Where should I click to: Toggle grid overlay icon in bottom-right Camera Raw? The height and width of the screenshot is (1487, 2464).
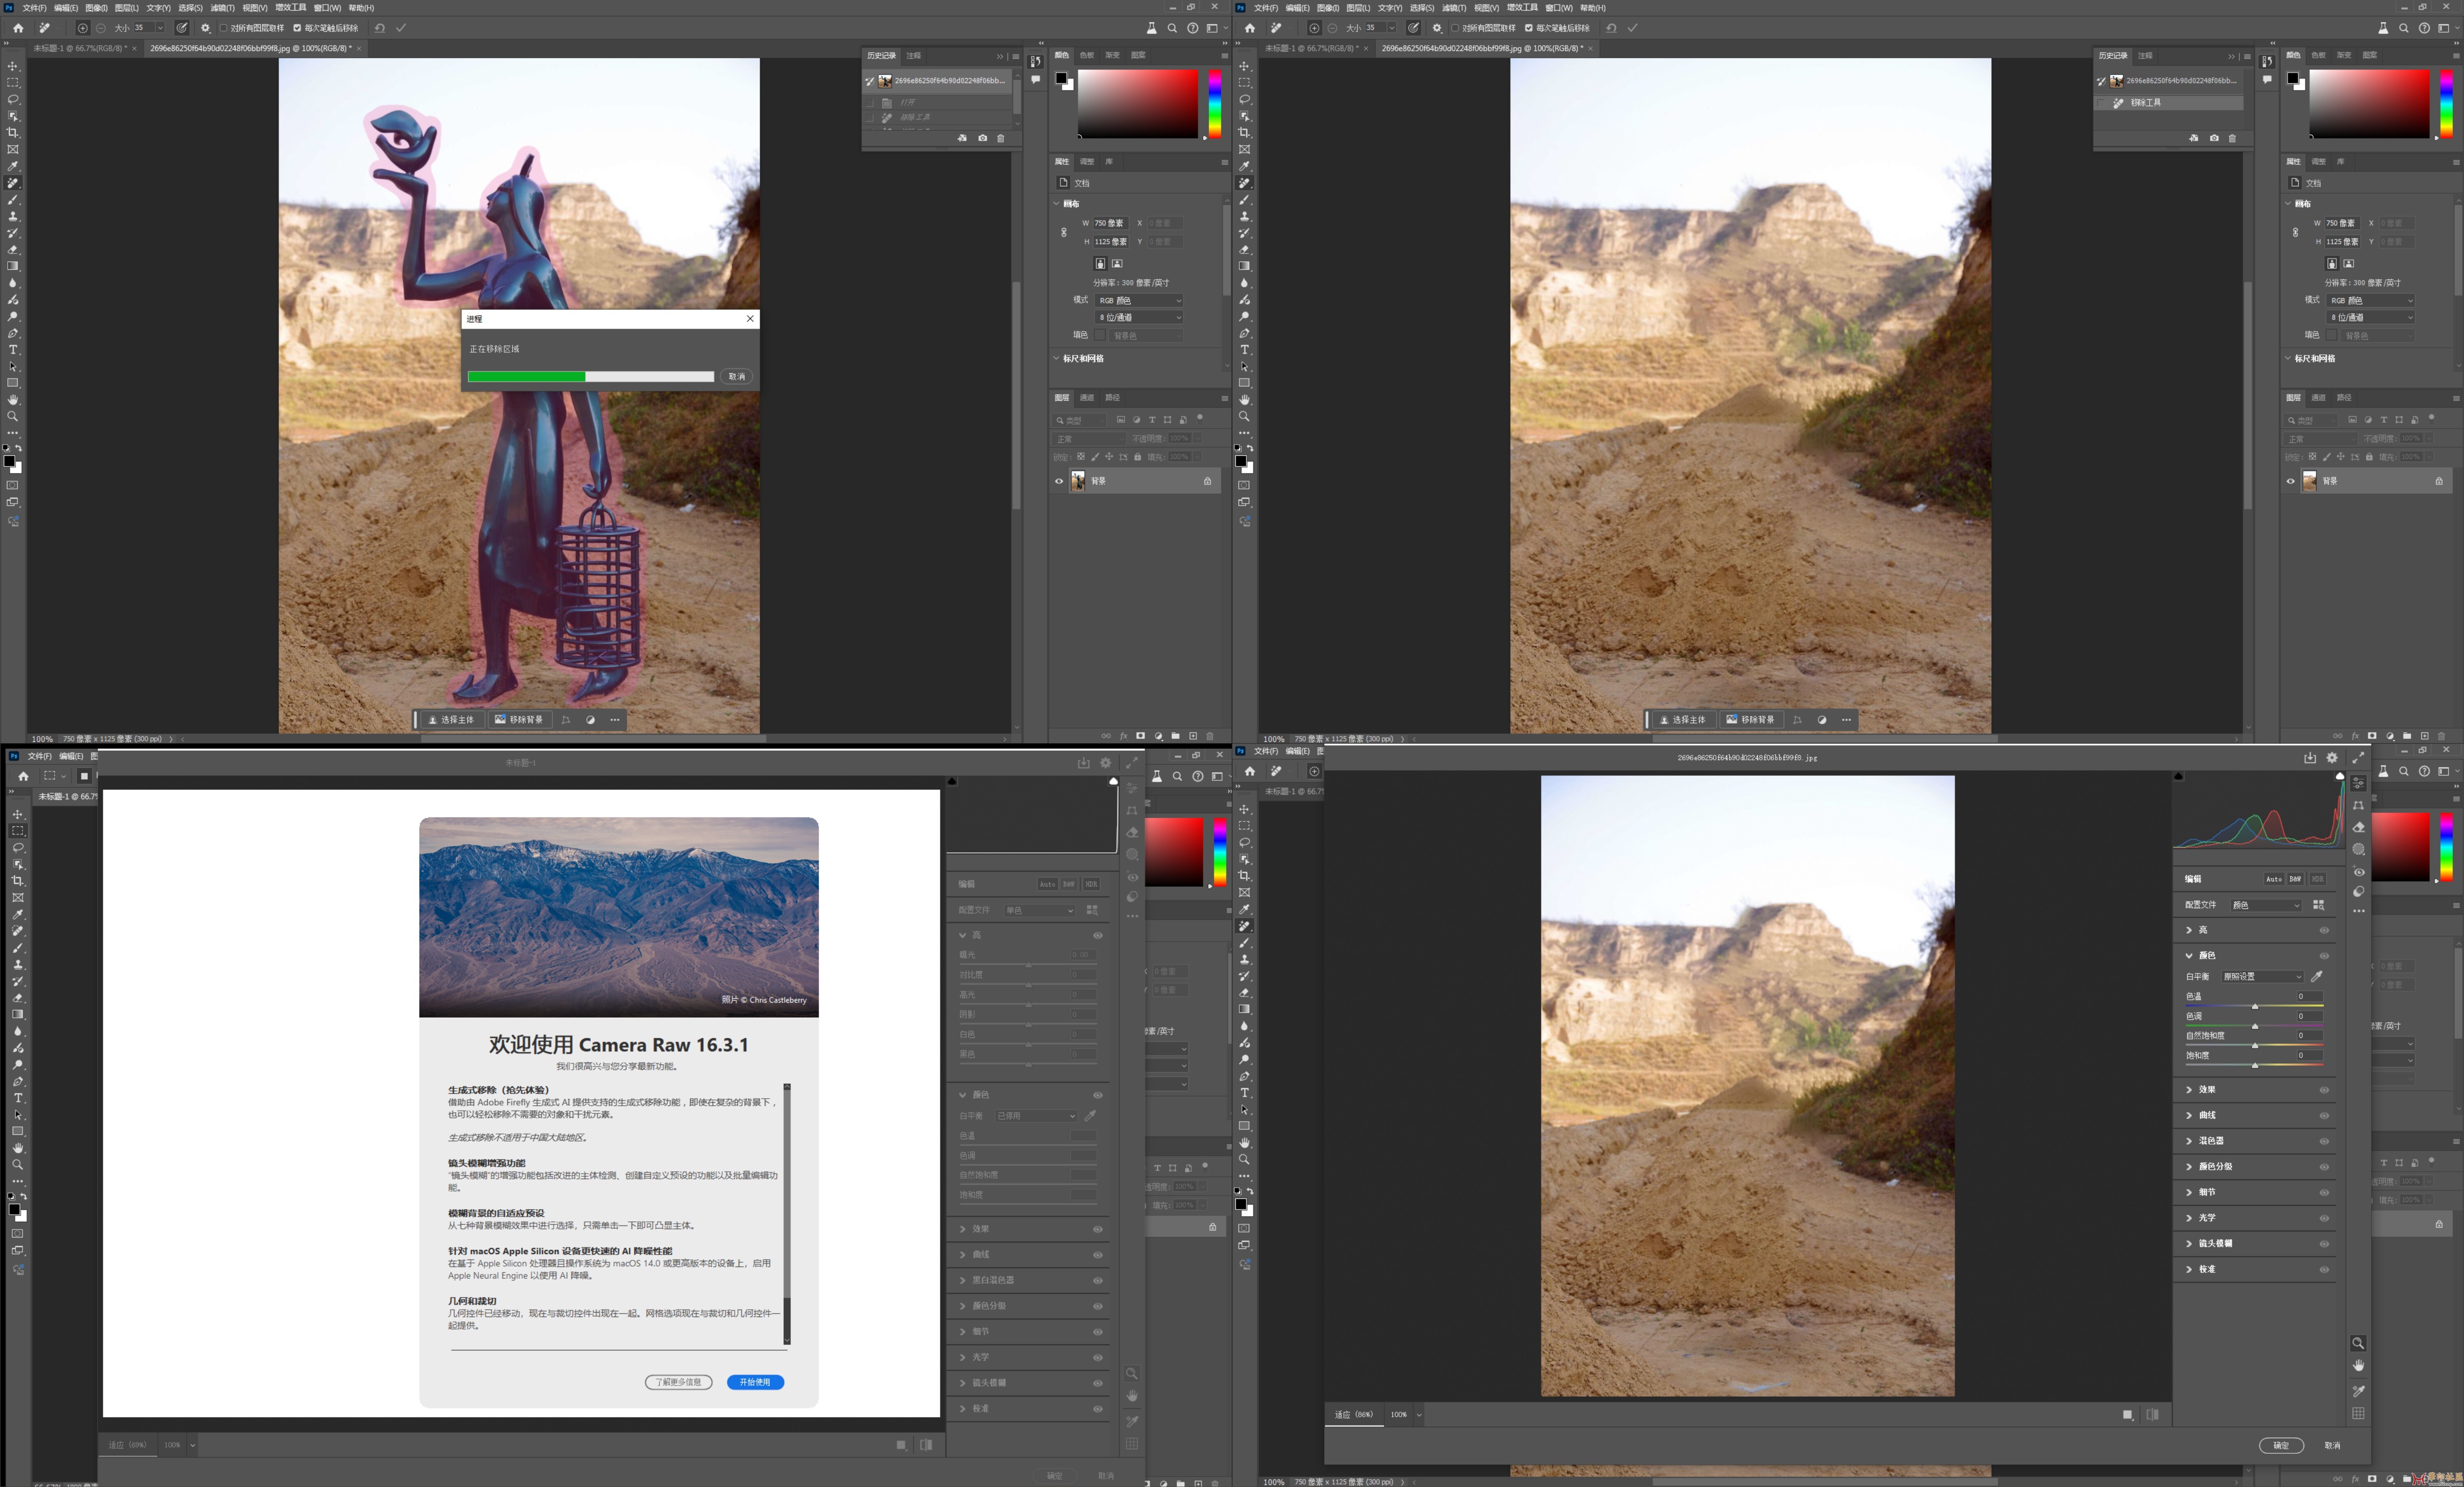pyautogui.click(x=2358, y=1413)
